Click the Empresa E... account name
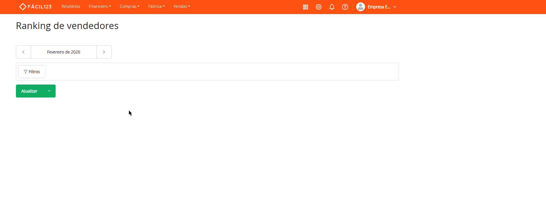546x219 pixels. (379, 7)
